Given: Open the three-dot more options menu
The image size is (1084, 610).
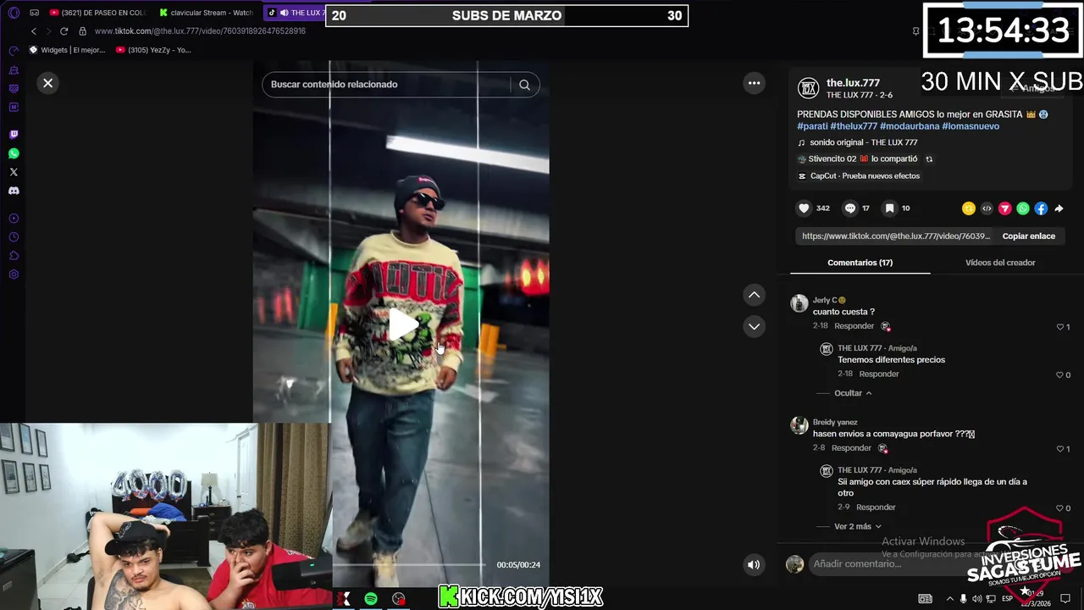Looking at the screenshot, I should click(754, 83).
